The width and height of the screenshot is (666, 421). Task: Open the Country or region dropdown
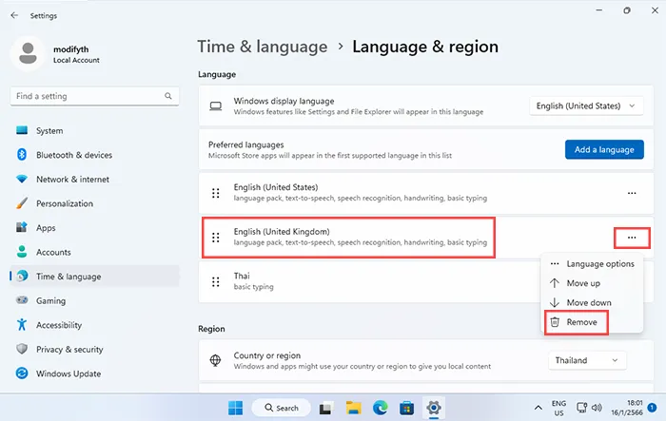click(x=587, y=360)
